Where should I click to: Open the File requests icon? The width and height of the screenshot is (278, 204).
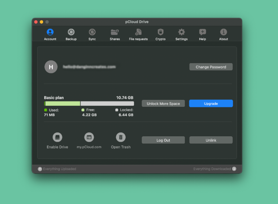click(138, 32)
